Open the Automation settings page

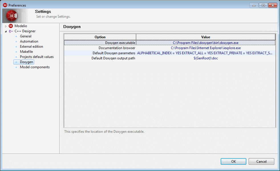point(29,41)
